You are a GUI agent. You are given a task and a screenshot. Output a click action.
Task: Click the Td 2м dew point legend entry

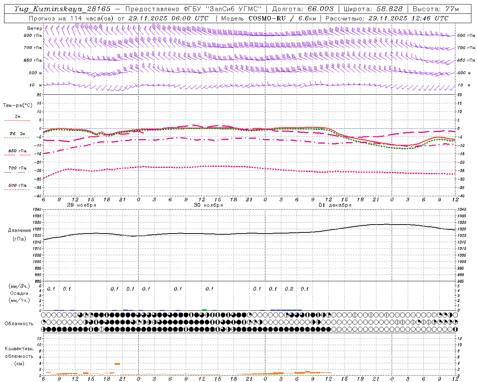point(17,134)
